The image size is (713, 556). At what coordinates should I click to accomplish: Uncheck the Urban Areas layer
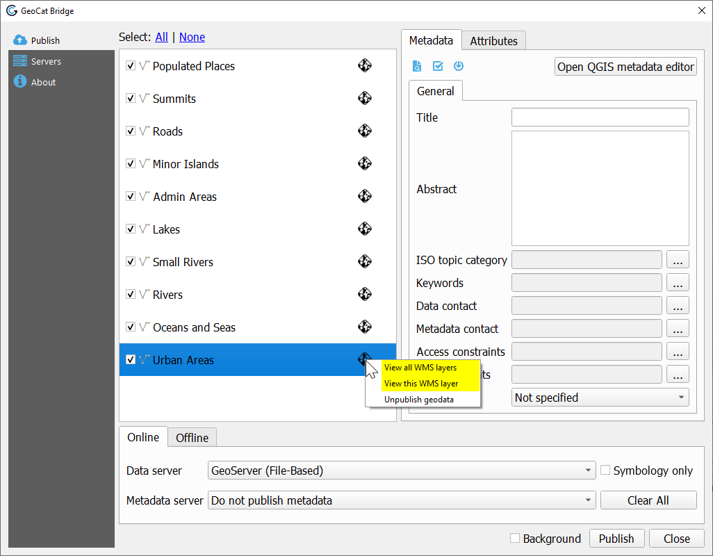pyautogui.click(x=131, y=359)
